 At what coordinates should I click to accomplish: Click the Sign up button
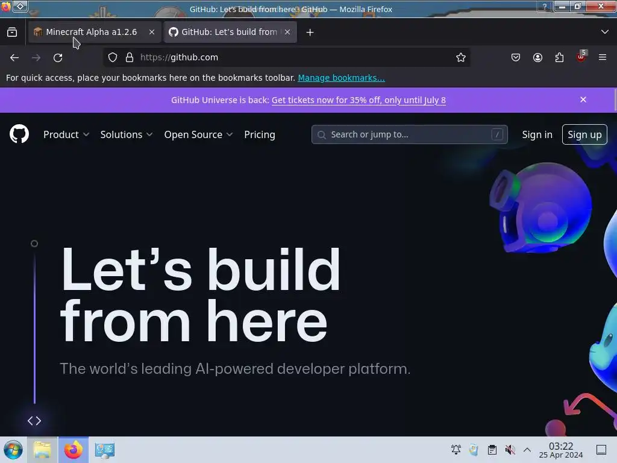tap(584, 134)
